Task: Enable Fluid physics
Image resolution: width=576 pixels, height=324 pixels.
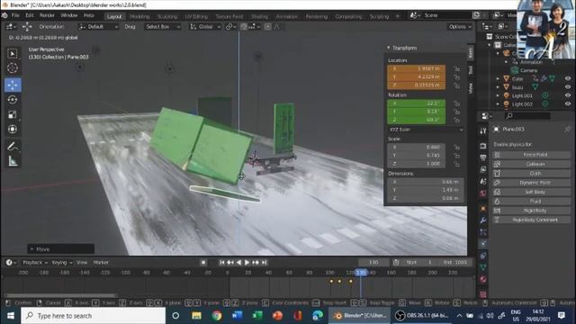Action: click(x=532, y=202)
